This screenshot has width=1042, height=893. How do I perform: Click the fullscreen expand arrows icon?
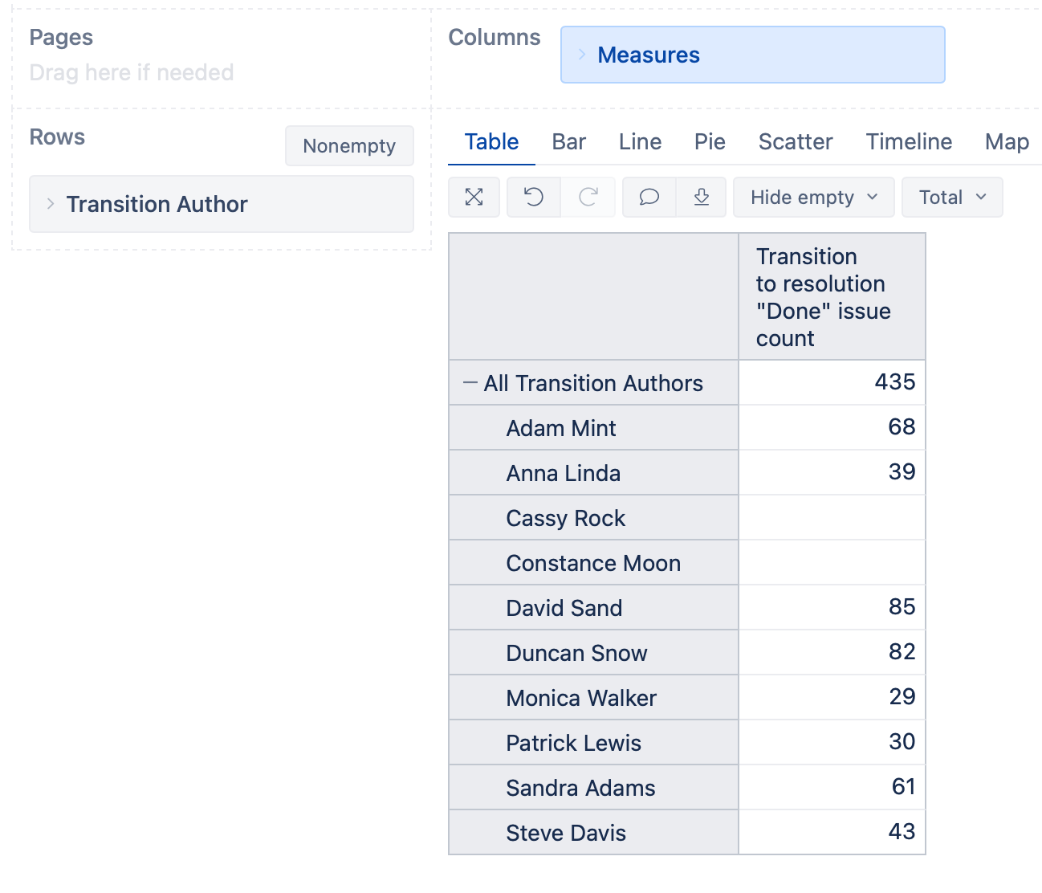click(474, 198)
